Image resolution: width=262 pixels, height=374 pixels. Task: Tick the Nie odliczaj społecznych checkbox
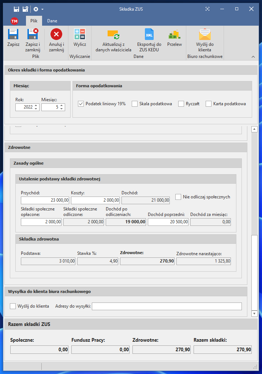pos(178,197)
